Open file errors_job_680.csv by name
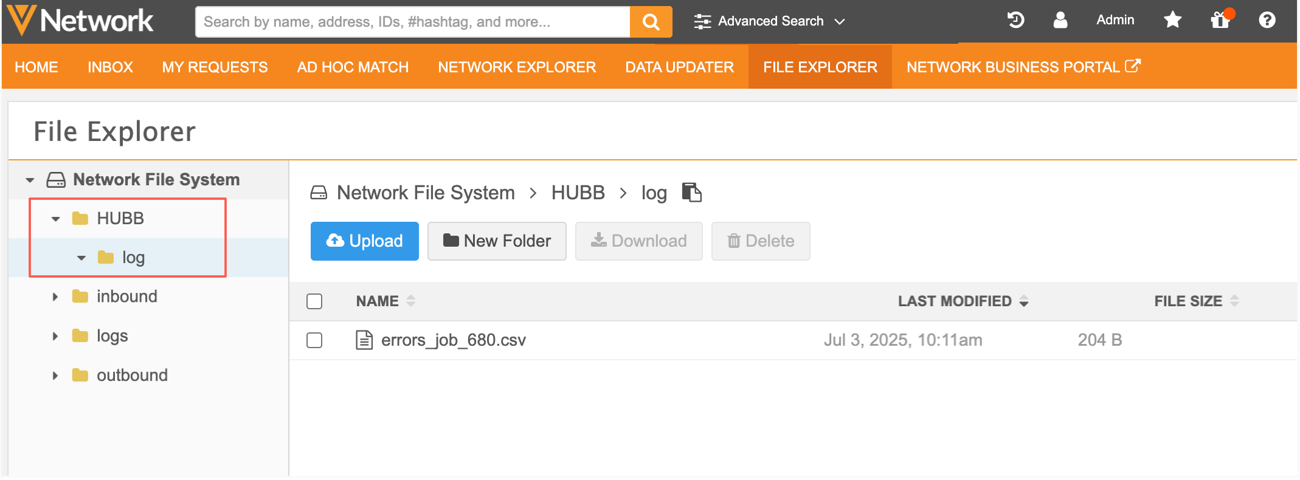Viewport: 1300px width, 480px height. 454,340
